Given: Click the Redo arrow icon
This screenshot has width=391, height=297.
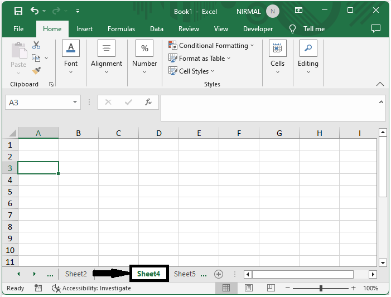Looking at the screenshot, I should click(x=56, y=11).
